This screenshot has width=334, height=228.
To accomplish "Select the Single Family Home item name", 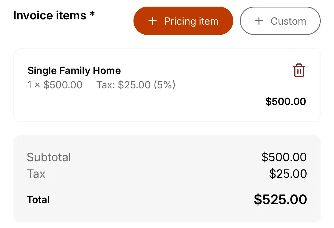I will 74,71.
